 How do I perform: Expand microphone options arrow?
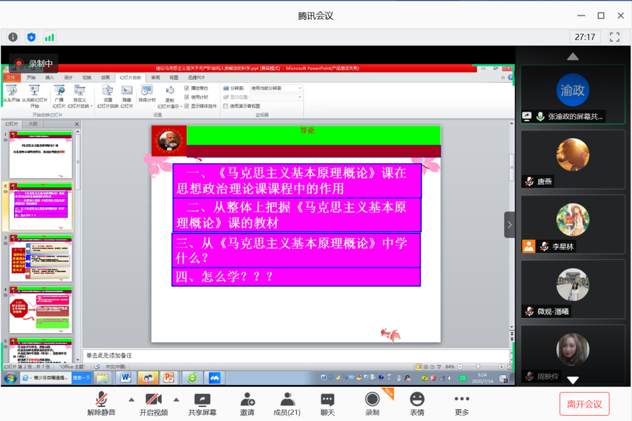point(131,400)
